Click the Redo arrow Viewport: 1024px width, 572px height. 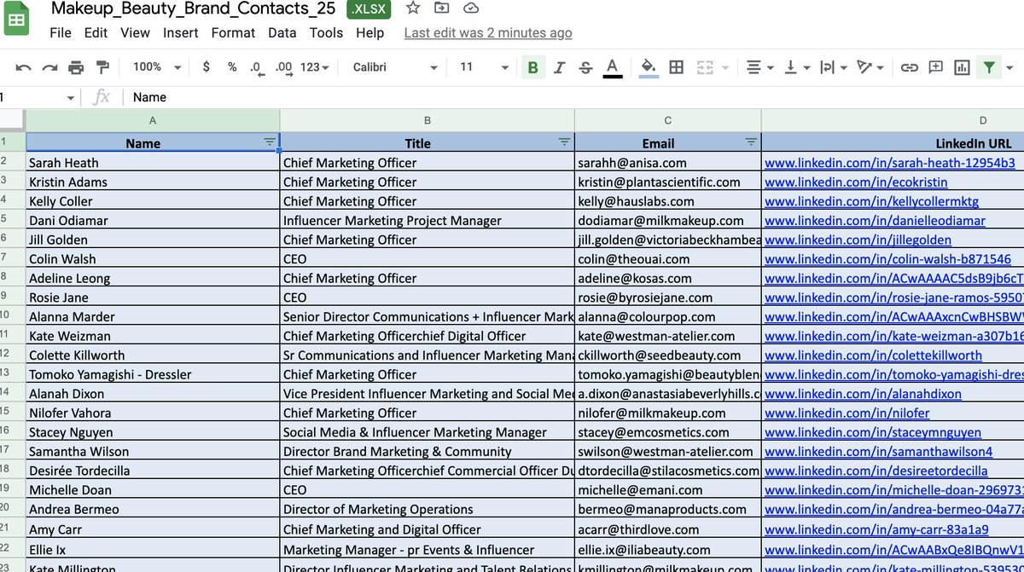(50, 67)
